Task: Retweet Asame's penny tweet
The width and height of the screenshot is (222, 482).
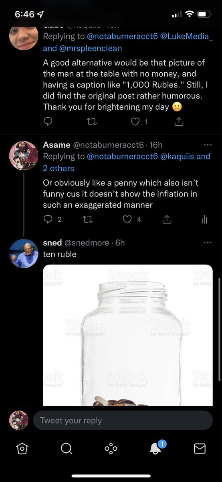Action: (x=93, y=219)
